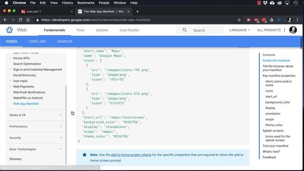Image resolution: width=304 pixels, height=171 pixels.
Task: Reload the current page
Action: (x=20, y=20)
